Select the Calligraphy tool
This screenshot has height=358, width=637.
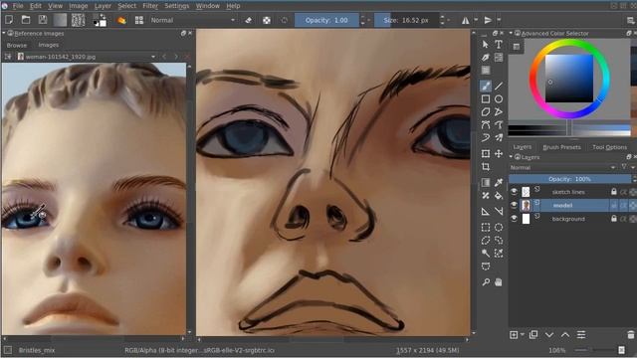pos(486,58)
